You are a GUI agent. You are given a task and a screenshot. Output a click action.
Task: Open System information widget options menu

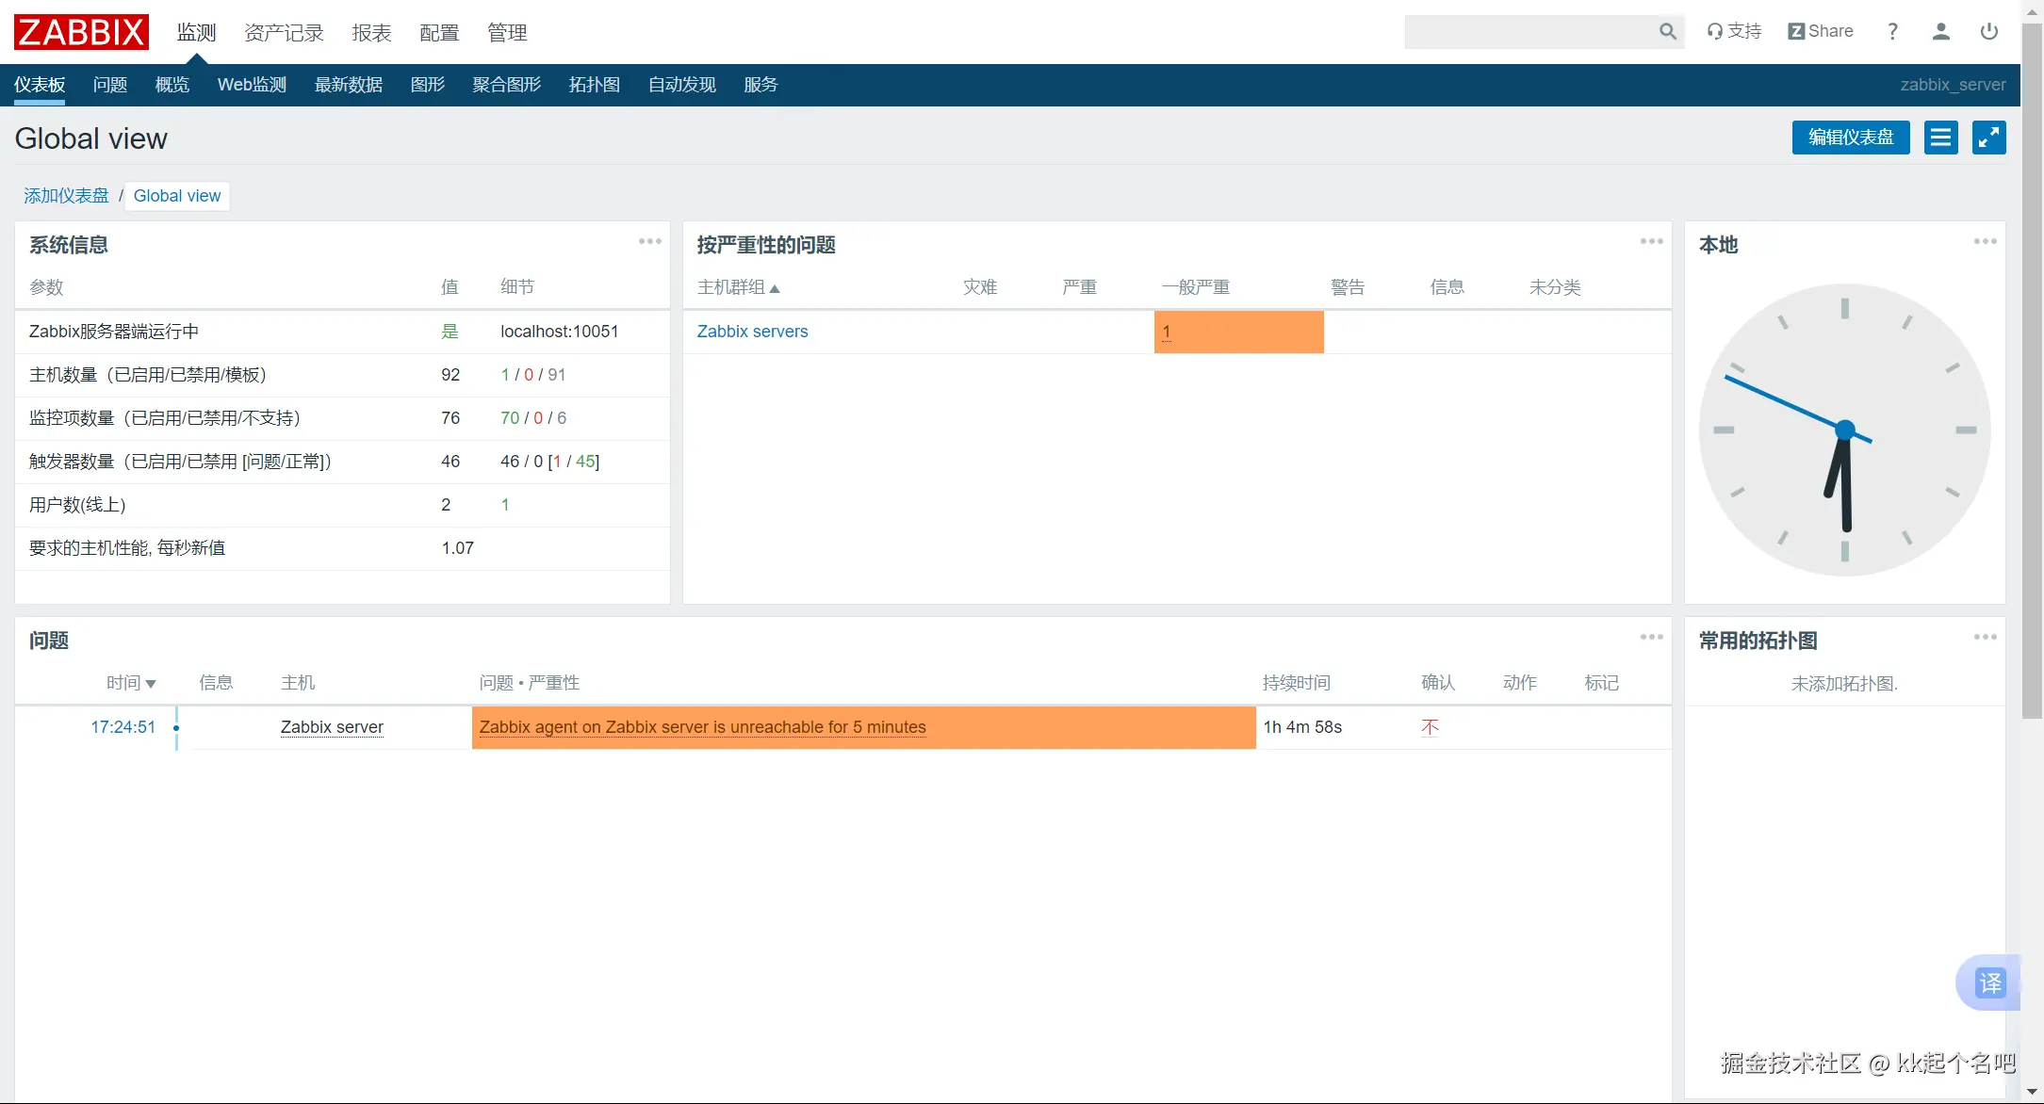(649, 242)
